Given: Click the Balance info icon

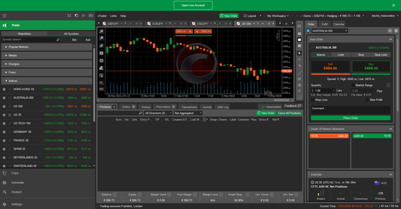Looking at the screenshot, I should pos(115,195).
